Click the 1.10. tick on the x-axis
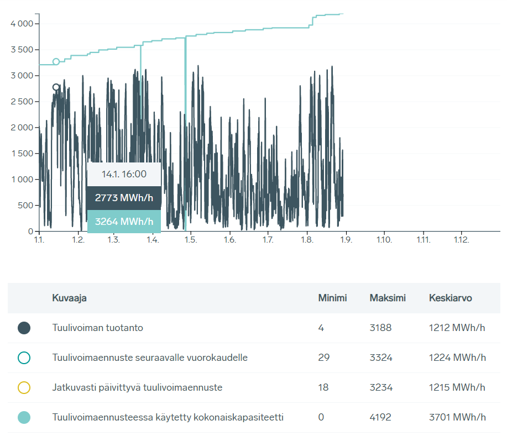 (384, 240)
